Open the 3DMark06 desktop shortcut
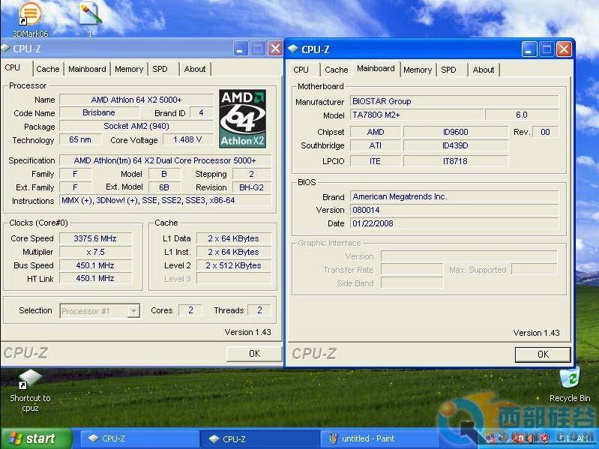Image resolution: width=599 pixels, height=449 pixels. tap(30, 18)
